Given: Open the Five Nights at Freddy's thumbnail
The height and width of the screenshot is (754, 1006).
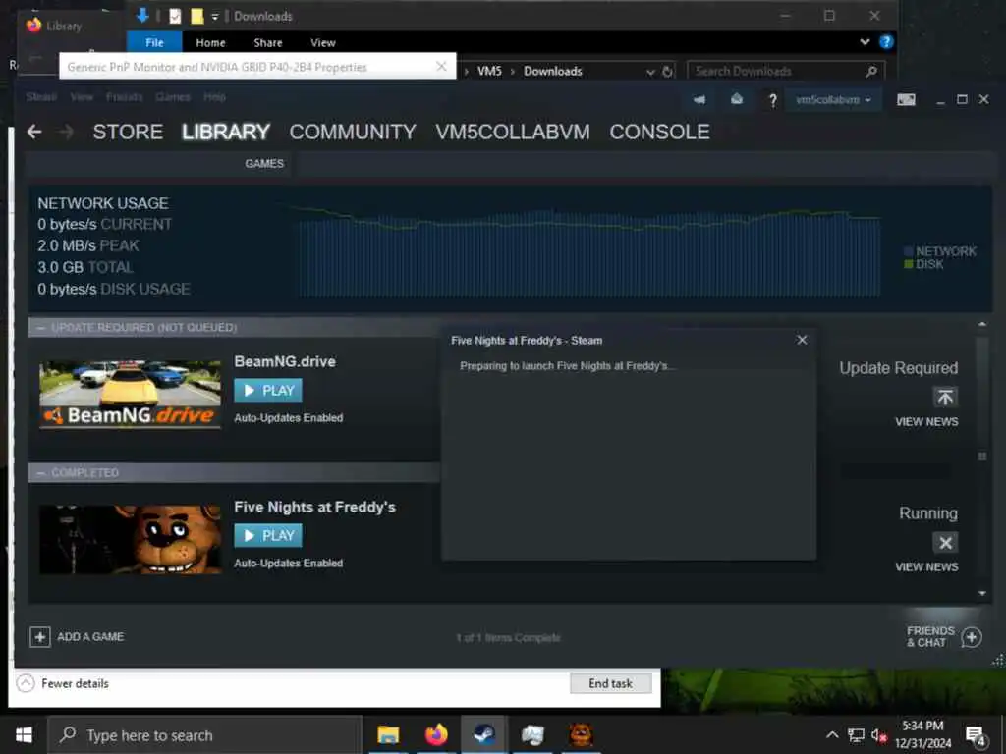Looking at the screenshot, I should click(x=131, y=540).
